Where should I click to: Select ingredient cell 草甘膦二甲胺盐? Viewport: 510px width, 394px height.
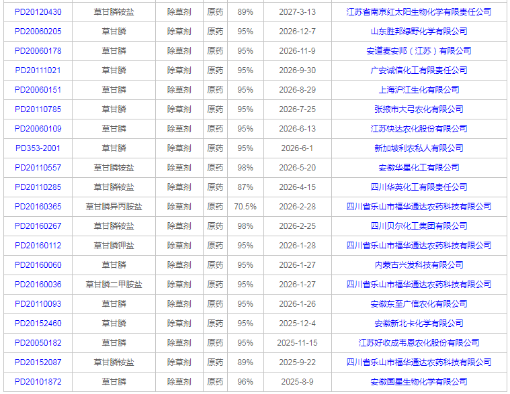click(x=114, y=285)
